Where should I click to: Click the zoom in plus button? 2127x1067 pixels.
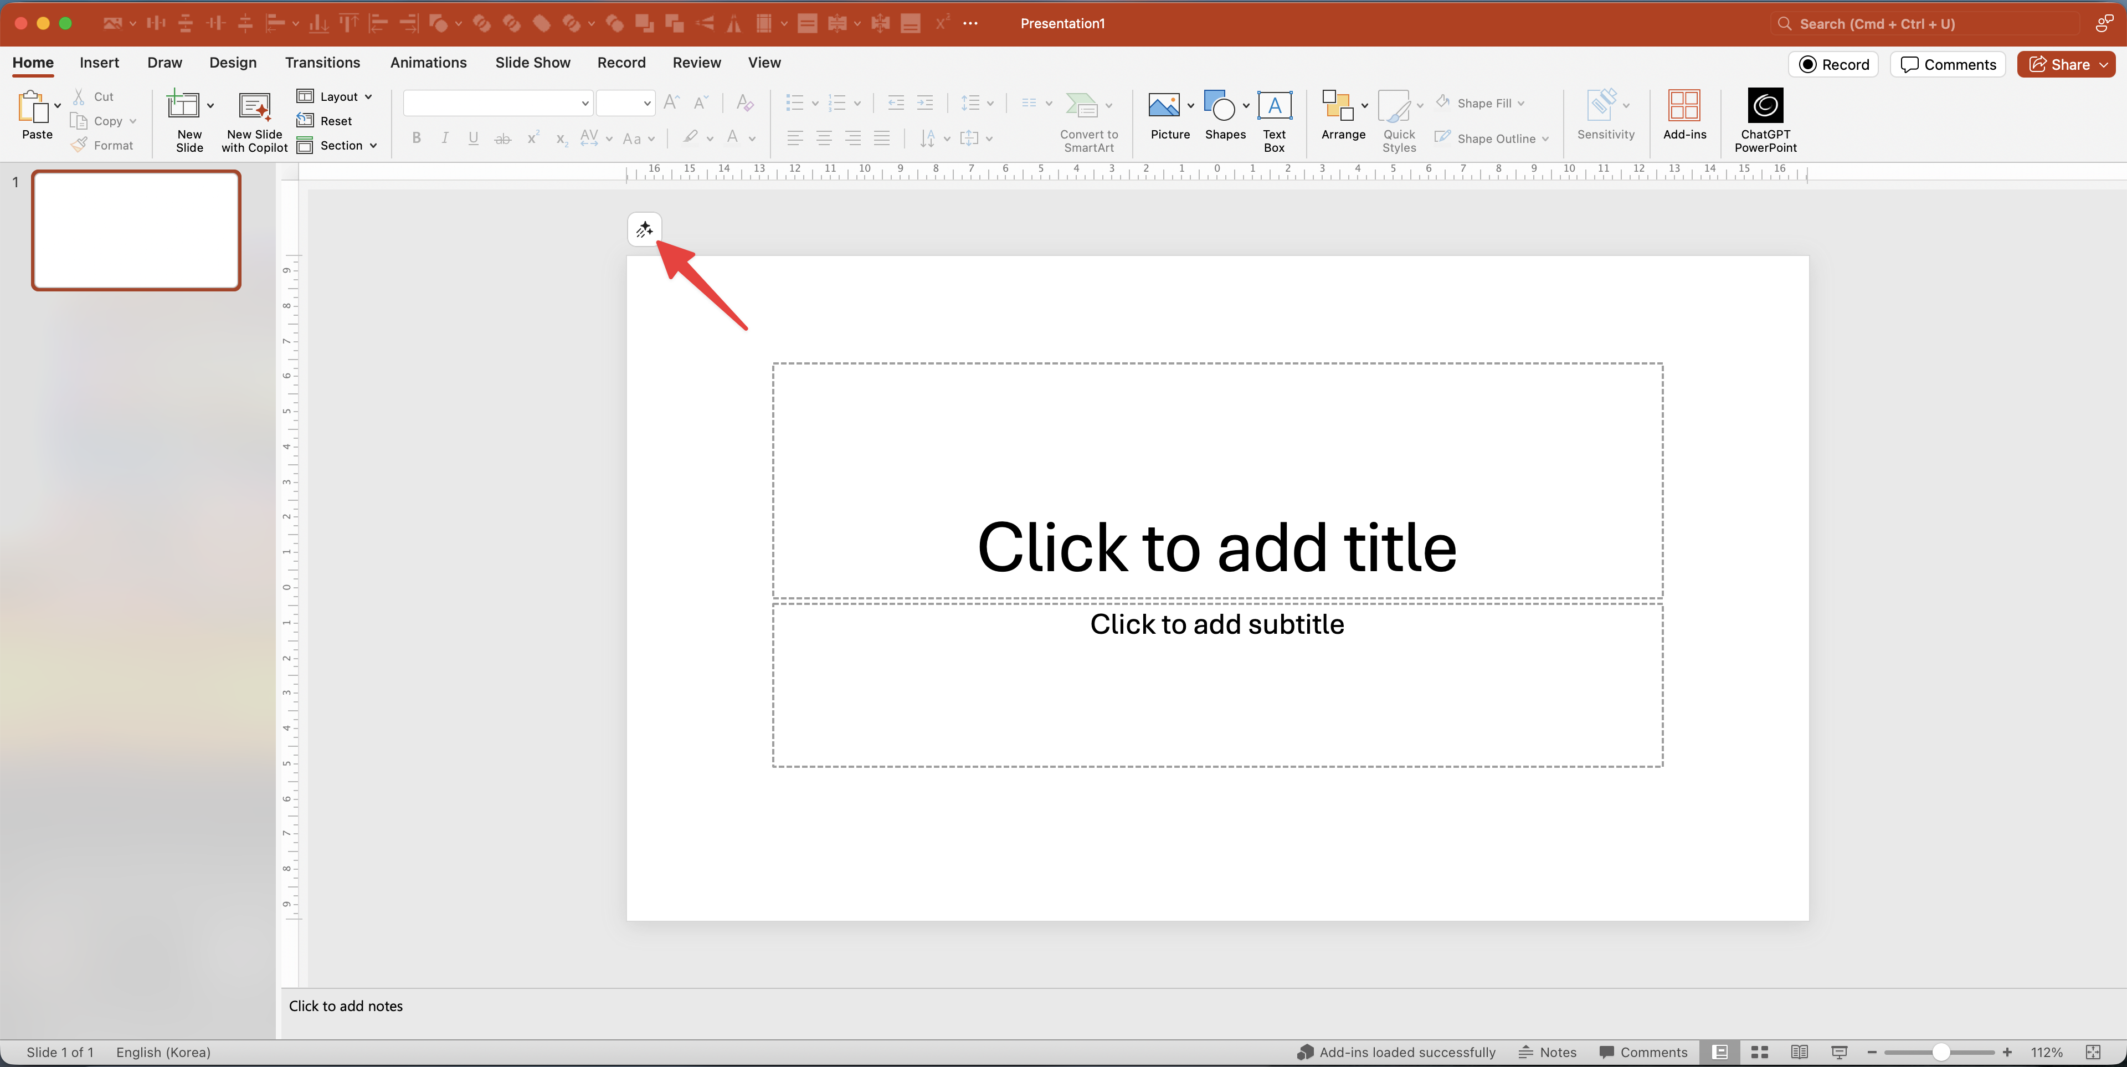click(x=2007, y=1052)
